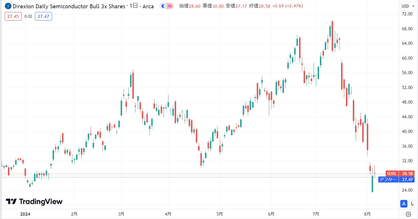Click the 3月 time axis label
This screenshot has height=219, width=418.
click(121, 214)
